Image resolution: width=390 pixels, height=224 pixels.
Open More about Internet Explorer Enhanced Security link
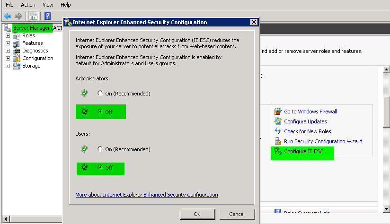pyautogui.click(x=147, y=195)
